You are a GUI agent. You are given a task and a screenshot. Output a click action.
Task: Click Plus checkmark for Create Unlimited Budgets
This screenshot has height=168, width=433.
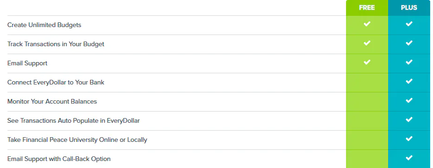[x=409, y=24]
